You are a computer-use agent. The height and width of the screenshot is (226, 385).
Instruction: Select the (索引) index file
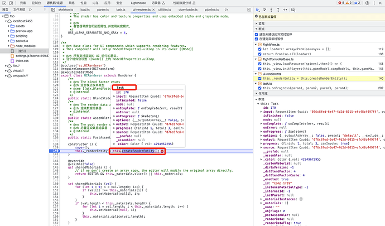[x=22, y=51]
